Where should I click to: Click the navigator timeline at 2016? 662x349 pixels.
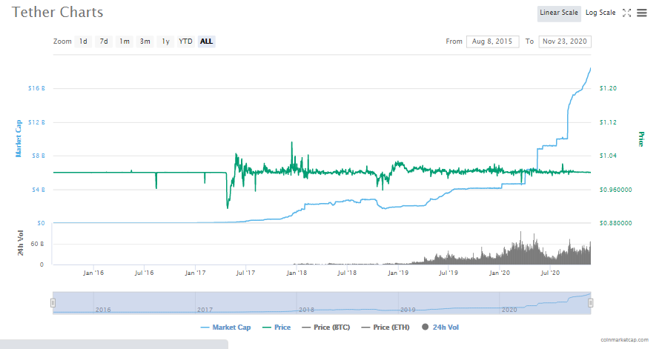103,310
